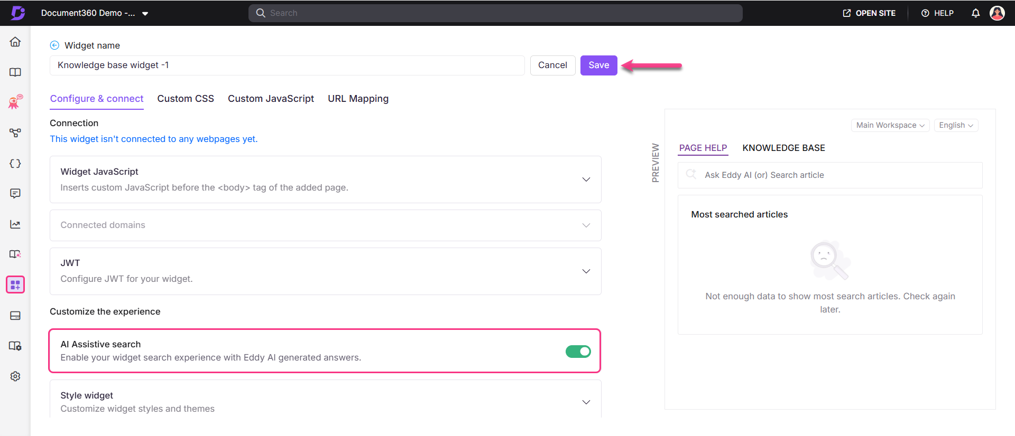Open the Main Workspace dropdown in preview
Image resolution: width=1015 pixels, height=436 pixels.
click(x=890, y=125)
